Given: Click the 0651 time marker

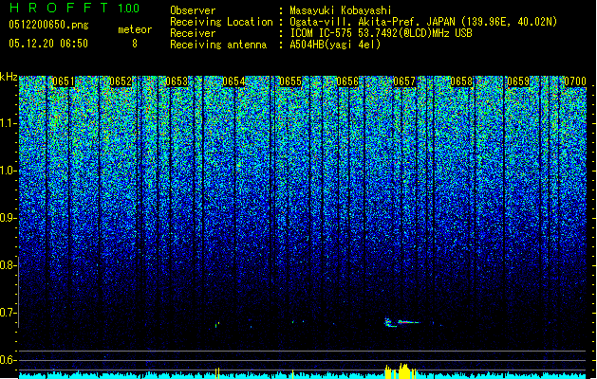Looking at the screenshot, I should 64,81.
